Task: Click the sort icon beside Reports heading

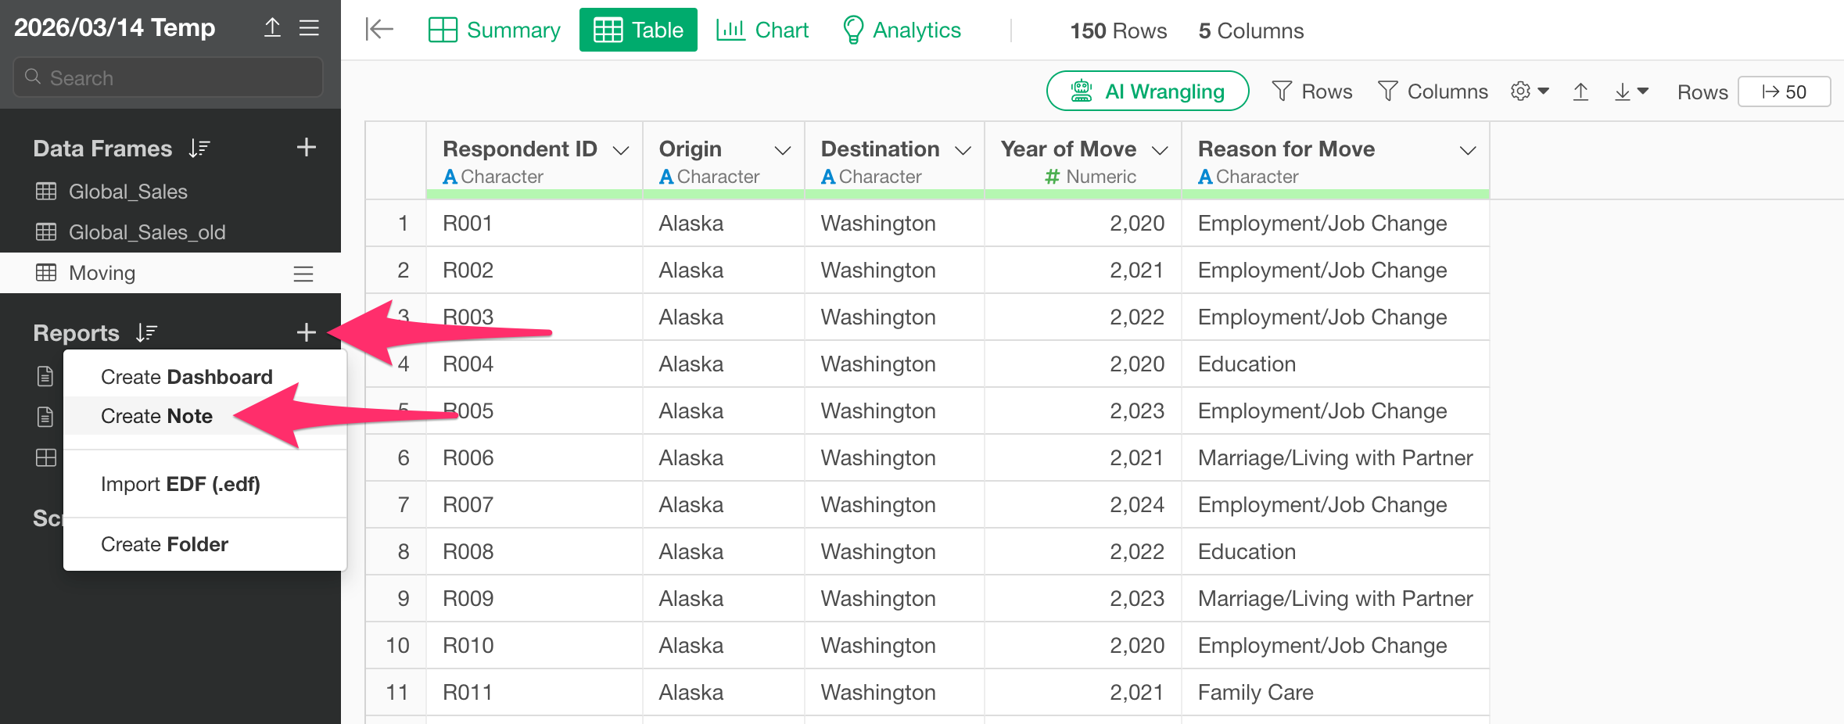Action: click(146, 333)
